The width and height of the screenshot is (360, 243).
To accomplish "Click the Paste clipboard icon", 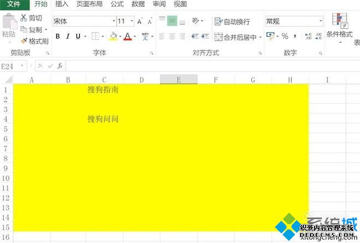I will pos(9,22).
